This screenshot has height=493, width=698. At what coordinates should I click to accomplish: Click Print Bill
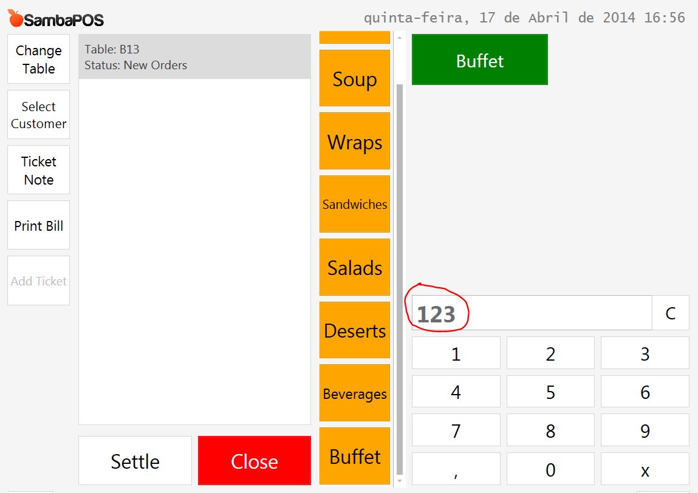coord(39,225)
